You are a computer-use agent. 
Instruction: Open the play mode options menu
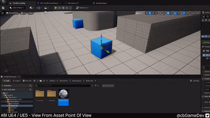(x=71, y=8)
